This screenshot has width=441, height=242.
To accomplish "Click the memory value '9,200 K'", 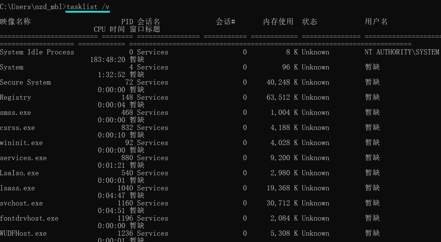I will [284, 158].
